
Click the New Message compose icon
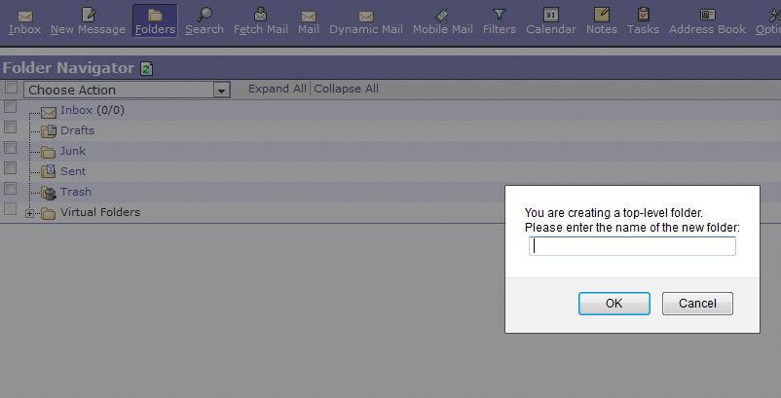pos(89,15)
